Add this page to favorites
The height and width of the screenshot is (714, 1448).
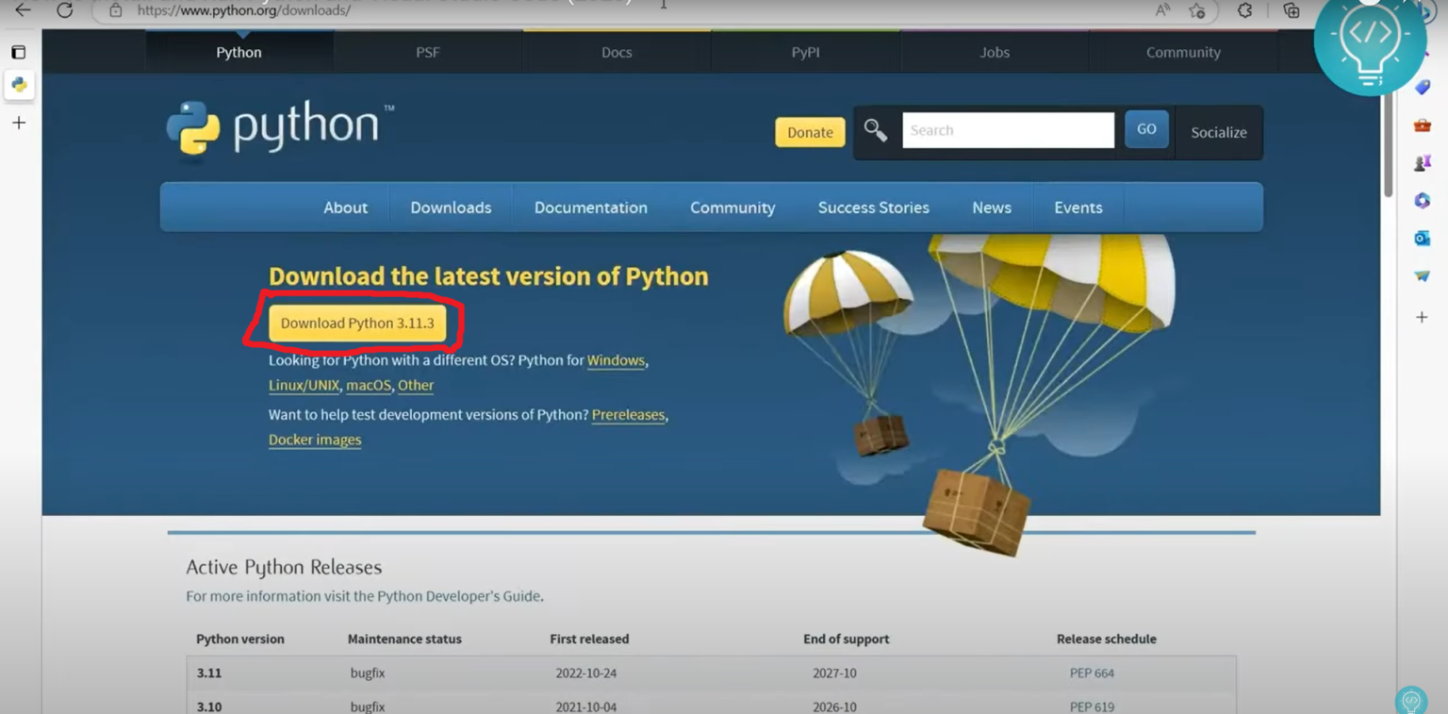(x=1197, y=11)
